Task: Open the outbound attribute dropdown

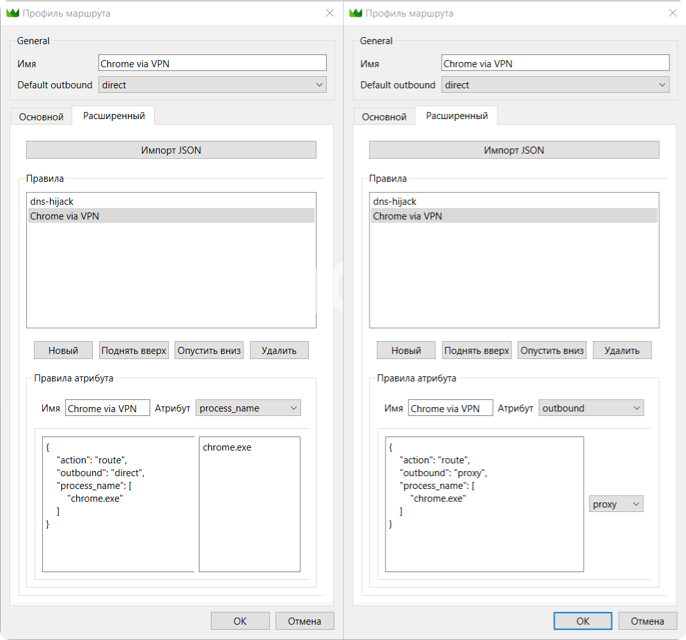Action: point(591,408)
